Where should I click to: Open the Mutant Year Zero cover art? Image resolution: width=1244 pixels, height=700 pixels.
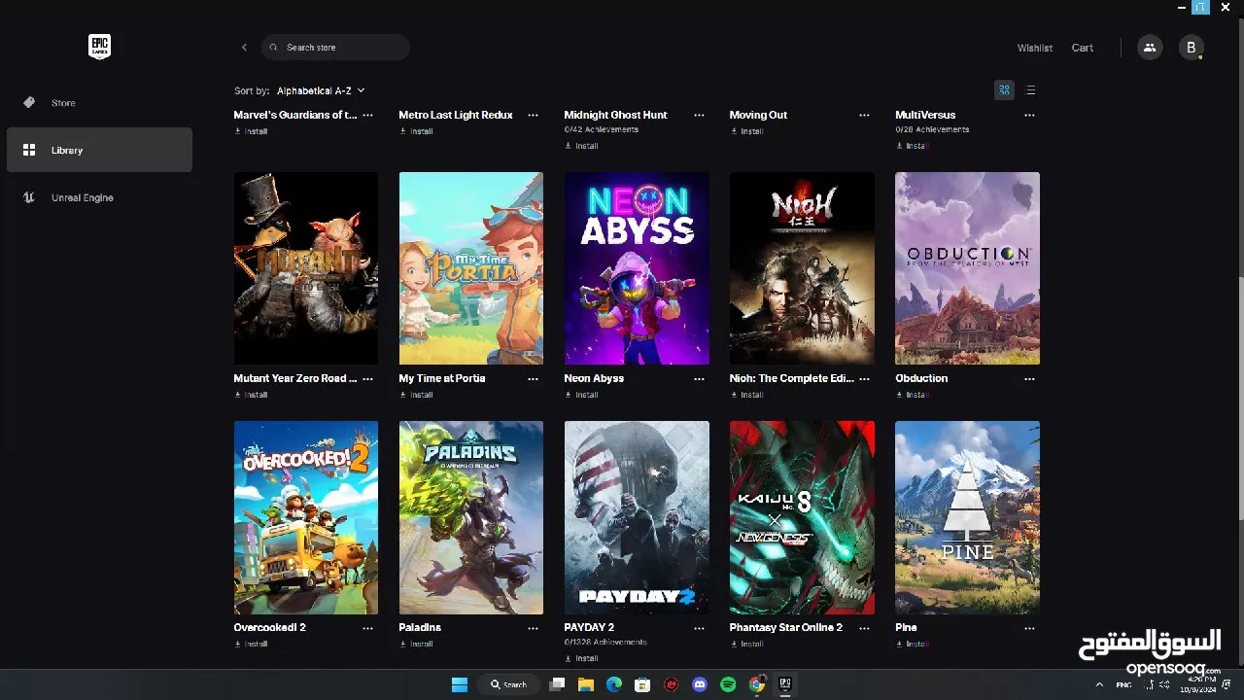306,268
